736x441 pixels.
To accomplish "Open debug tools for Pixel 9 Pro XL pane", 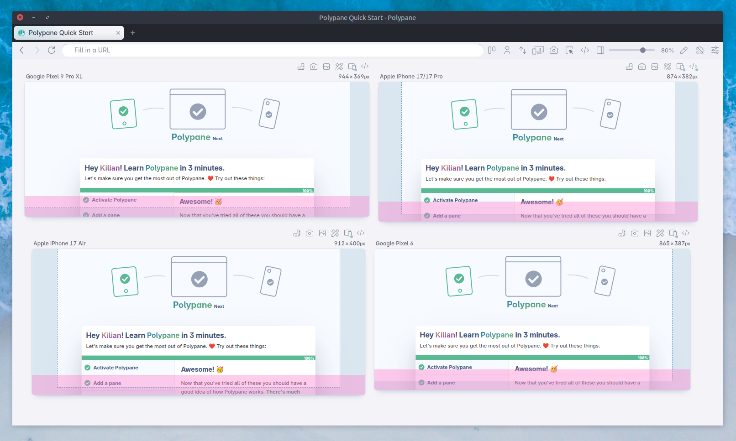I will click(x=339, y=67).
